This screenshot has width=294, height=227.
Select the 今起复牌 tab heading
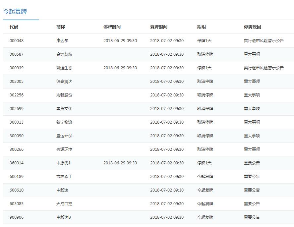point(15,12)
